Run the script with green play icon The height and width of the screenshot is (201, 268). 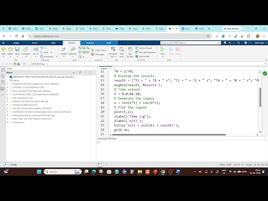tap(162, 49)
